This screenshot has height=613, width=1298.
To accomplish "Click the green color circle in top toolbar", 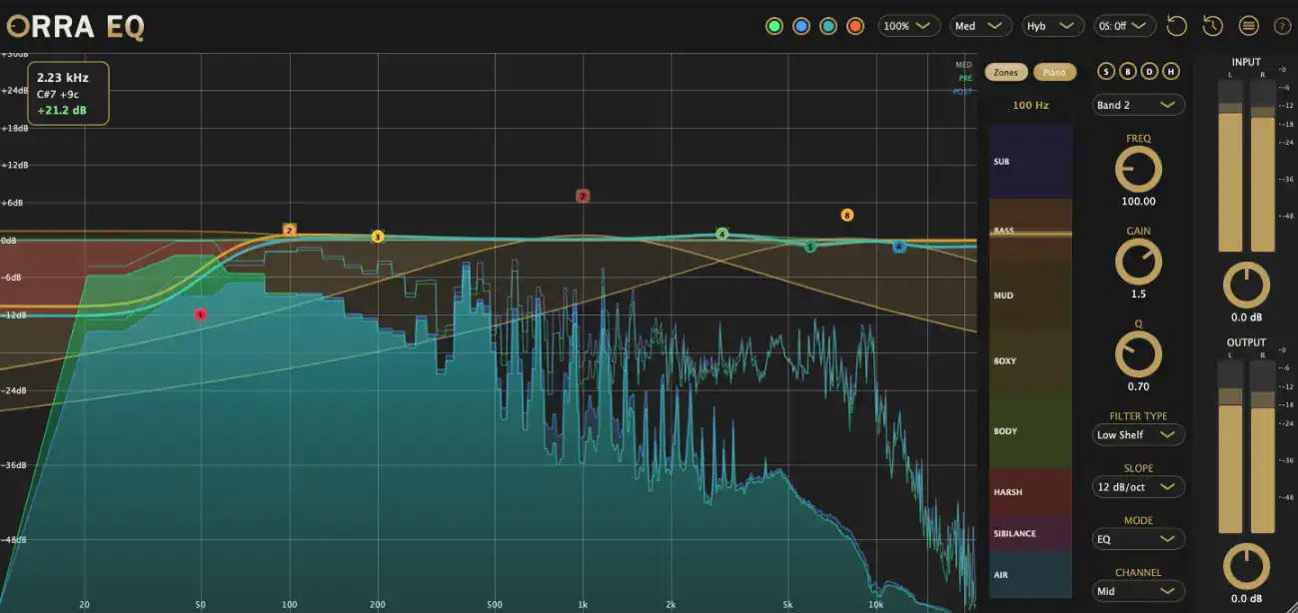I will click(x=774, y=26).
